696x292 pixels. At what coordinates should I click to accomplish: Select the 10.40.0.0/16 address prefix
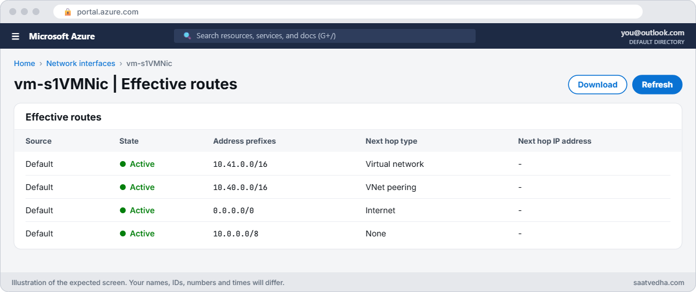click(240, 187)
